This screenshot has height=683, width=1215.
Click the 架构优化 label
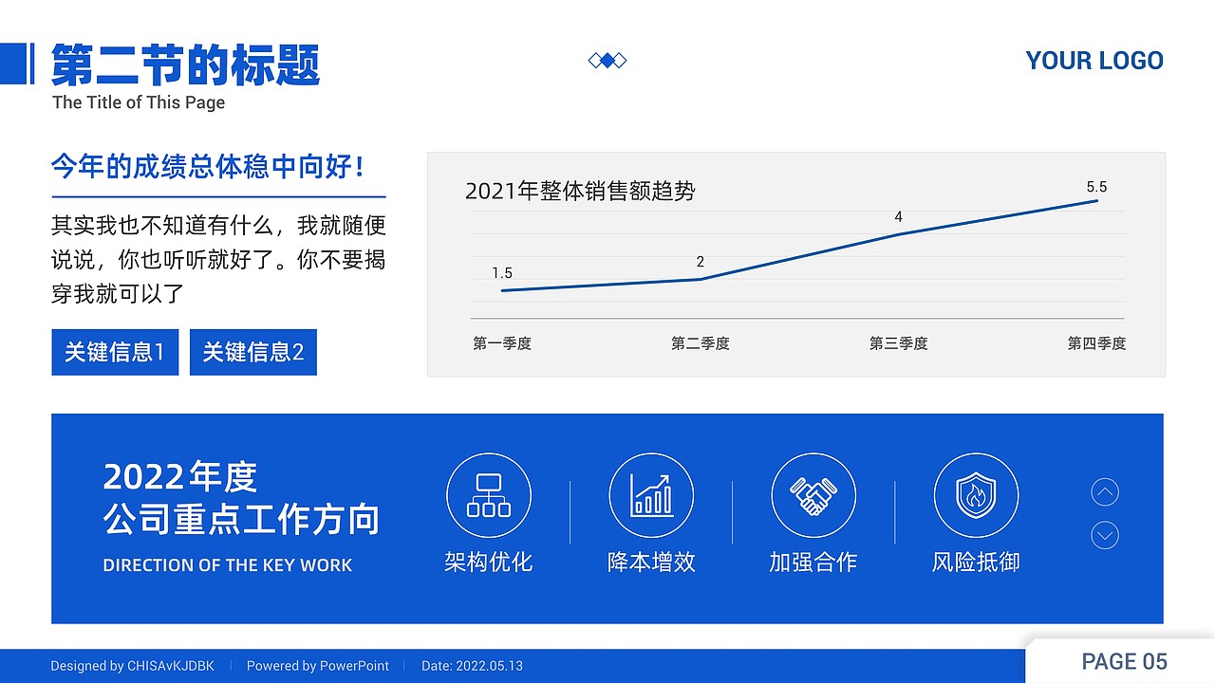coord(489,563)
